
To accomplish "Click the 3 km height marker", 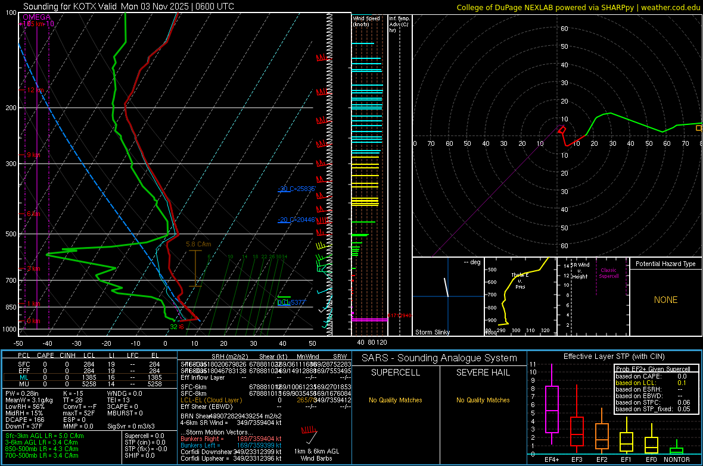I will point(33,268).
